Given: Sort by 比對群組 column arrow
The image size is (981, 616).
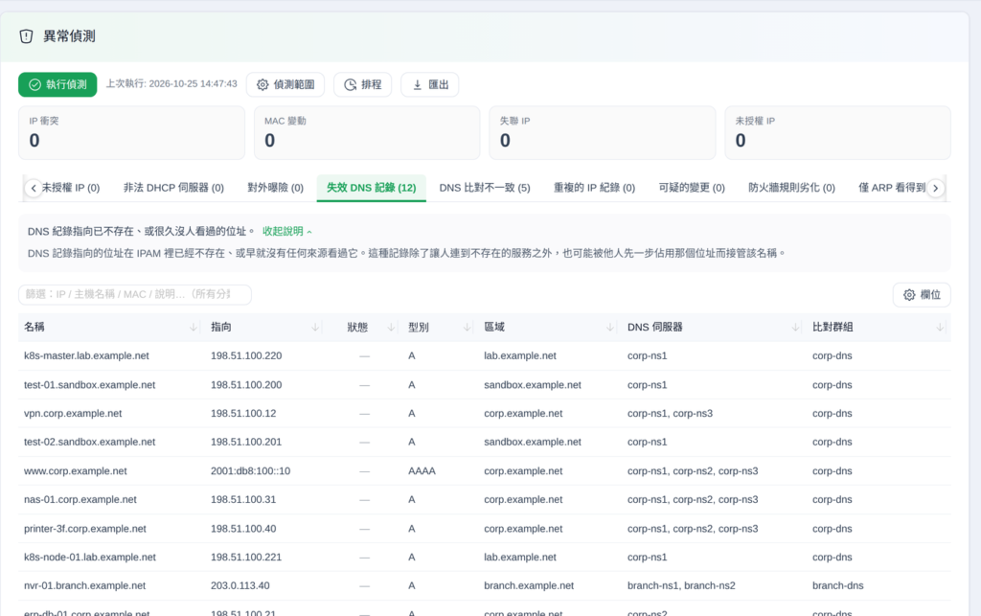Looking at the screenshot, I should click(940, 327).
